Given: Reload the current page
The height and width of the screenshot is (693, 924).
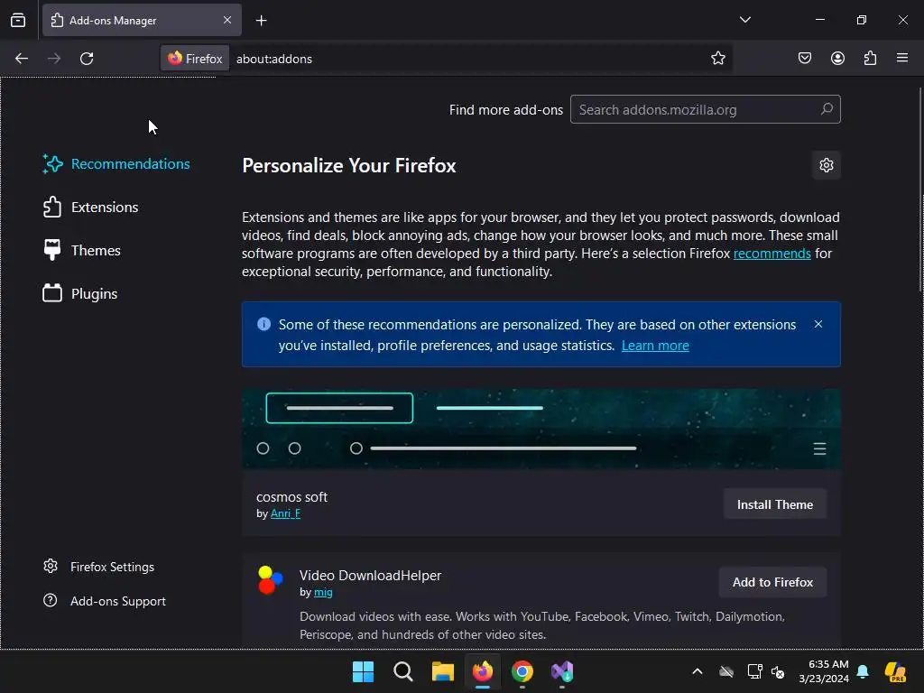Looking at the screenshot, I should tap(87, 59).
